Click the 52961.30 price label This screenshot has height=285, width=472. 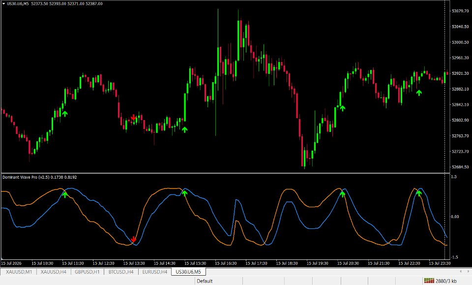pos(460,58)
